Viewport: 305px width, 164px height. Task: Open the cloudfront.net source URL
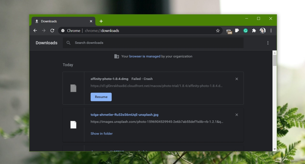click(157, 86)
